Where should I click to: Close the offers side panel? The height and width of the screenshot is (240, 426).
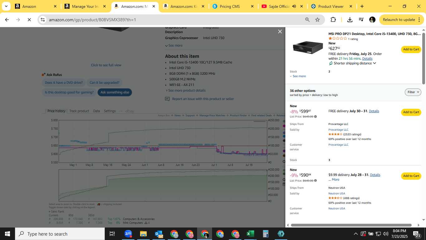pyautogui.click(x=280, y=32)
